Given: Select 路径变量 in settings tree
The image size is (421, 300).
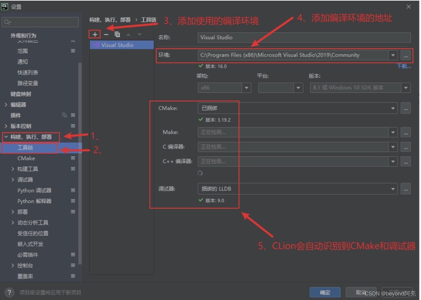Looking at the screenshot, I should (28, 83).
